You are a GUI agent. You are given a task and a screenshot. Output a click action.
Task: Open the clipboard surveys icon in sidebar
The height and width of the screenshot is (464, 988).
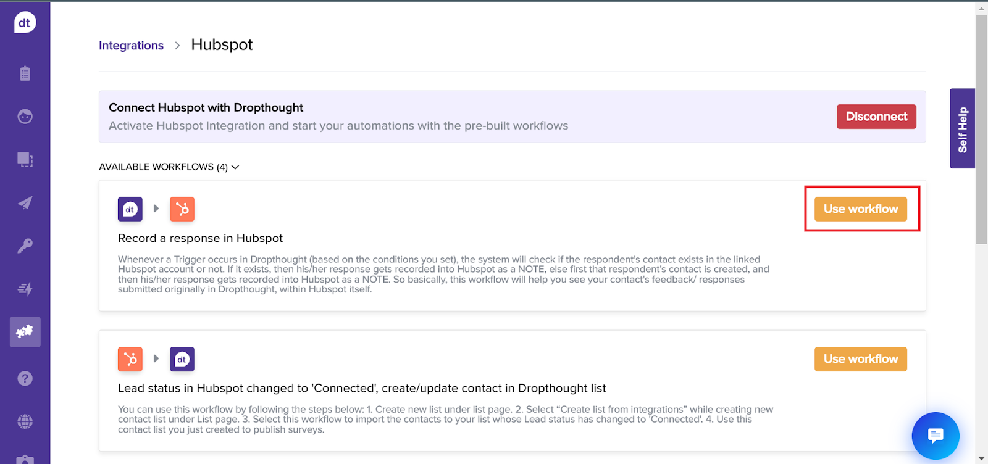point(25,73)
